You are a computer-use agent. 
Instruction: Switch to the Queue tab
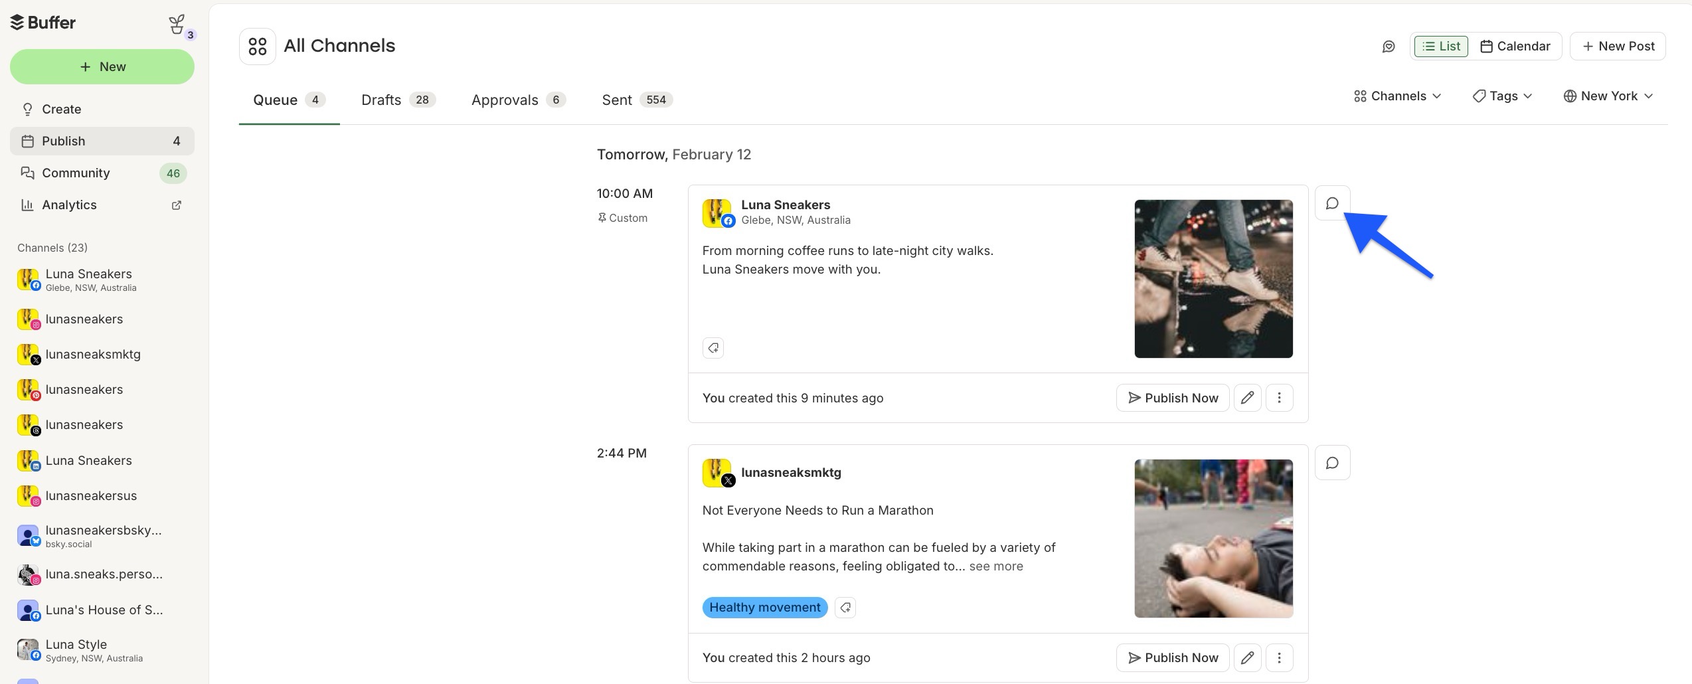click(x=289, y=100)
